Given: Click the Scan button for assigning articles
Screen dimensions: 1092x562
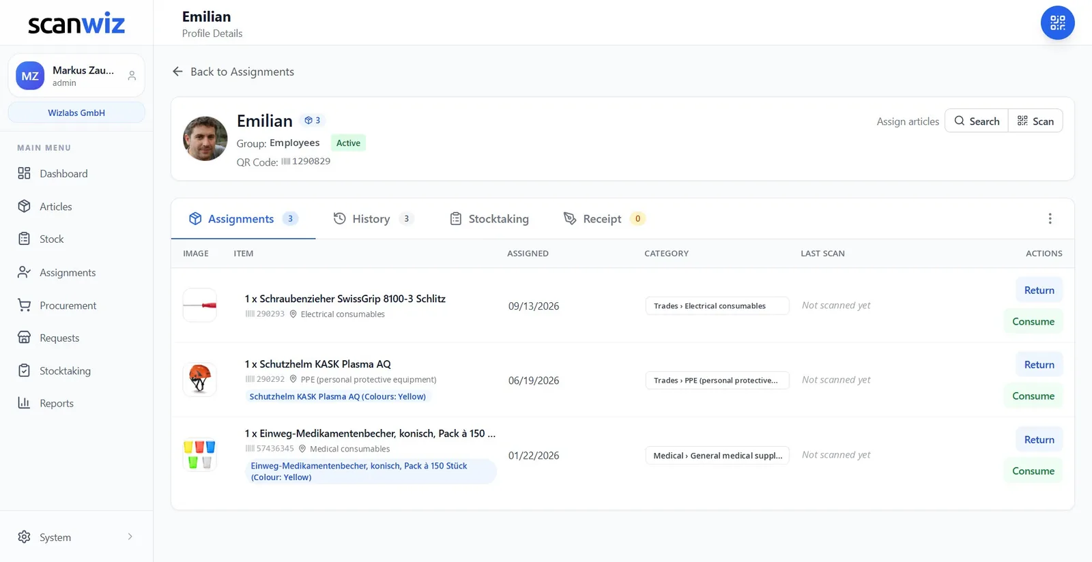Looking at the screenshot, I should coord(1035,121).
